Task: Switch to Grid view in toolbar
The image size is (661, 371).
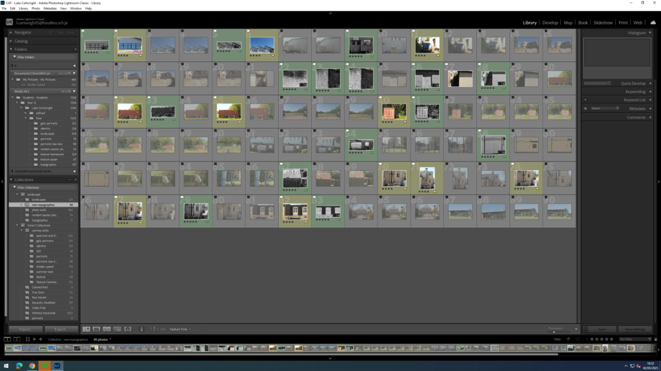Action: [x=86, y=329]
